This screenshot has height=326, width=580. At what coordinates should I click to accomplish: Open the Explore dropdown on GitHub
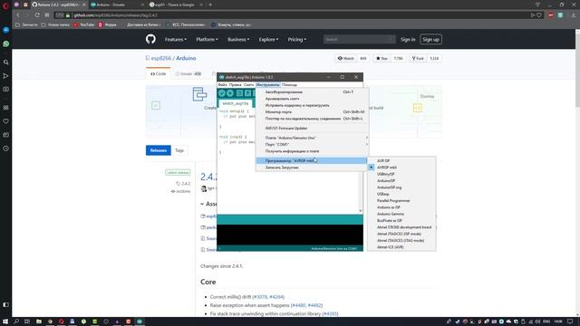tap(268, 39)
